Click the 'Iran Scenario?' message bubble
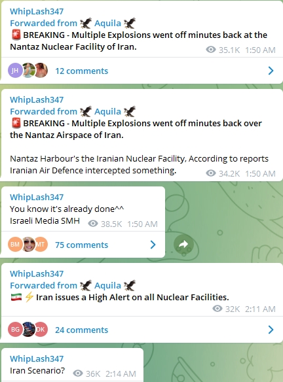Image resolution: width=283 pixels, height=382 pixels. pos(72,365)
